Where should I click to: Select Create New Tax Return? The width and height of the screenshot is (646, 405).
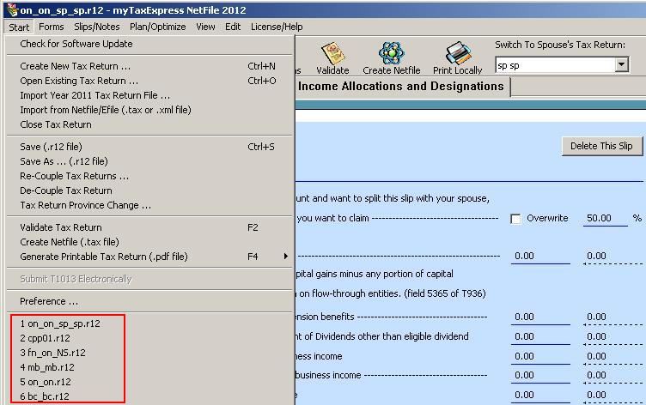(149, 66)
